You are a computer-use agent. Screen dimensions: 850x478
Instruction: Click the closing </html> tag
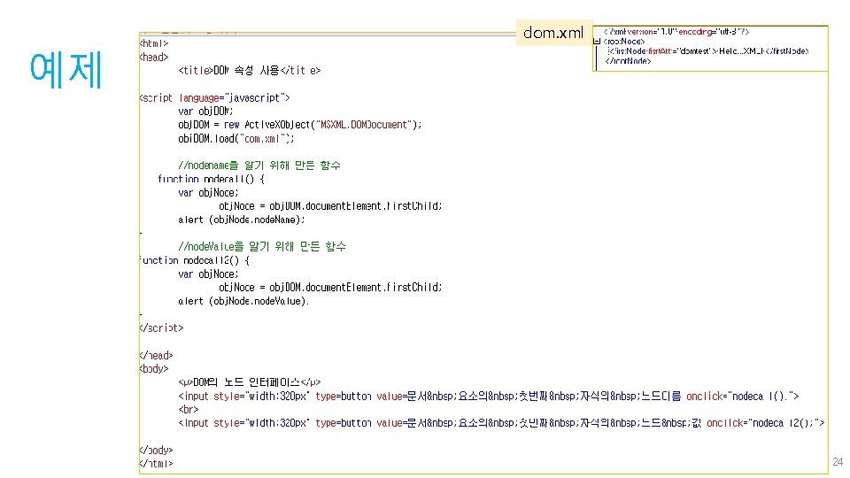156,463
